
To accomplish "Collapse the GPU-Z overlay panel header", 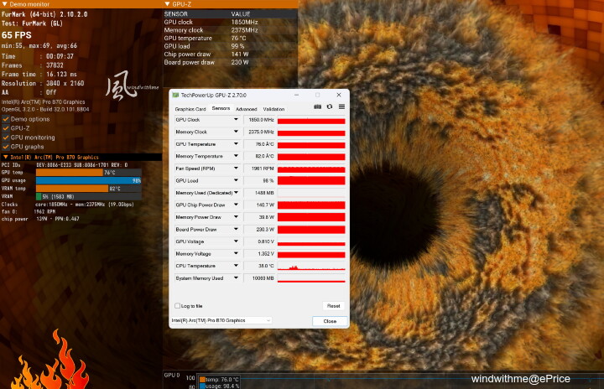I will (167, 4).
